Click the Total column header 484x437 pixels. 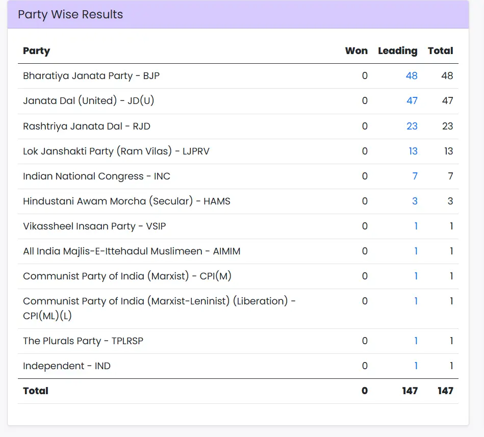[440, 51]
